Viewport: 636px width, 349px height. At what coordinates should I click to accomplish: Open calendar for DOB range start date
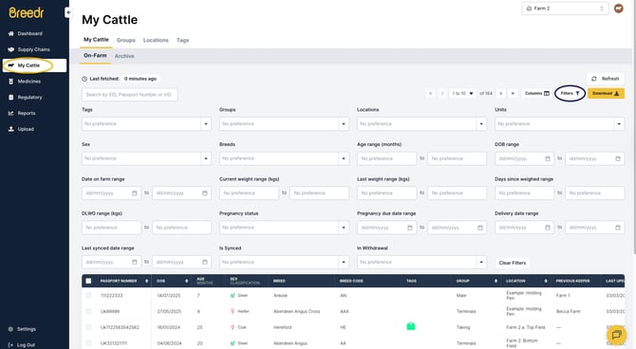[548, 158]
